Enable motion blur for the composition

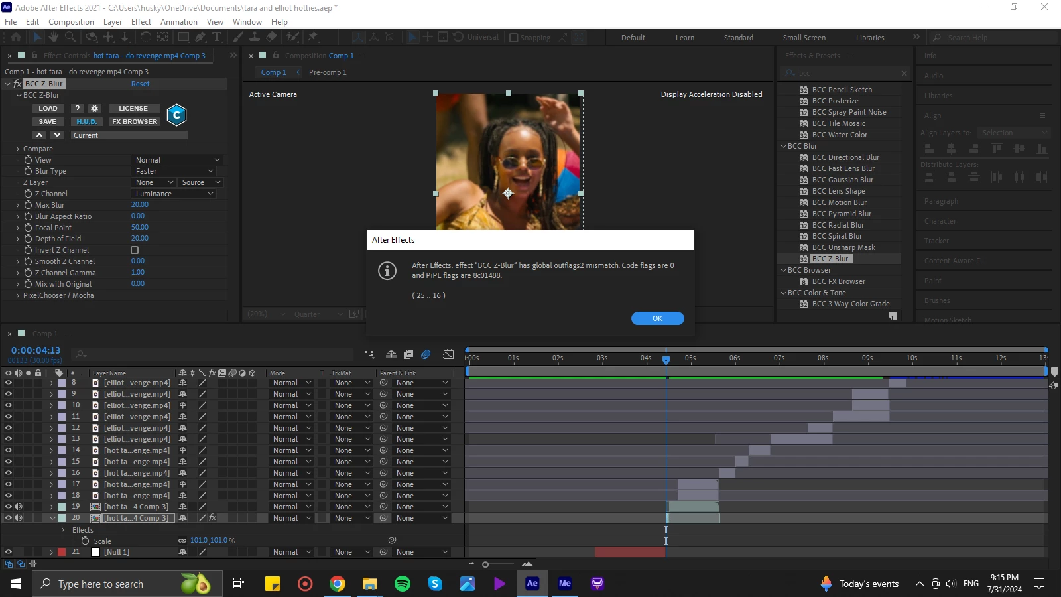click(426, 354)
